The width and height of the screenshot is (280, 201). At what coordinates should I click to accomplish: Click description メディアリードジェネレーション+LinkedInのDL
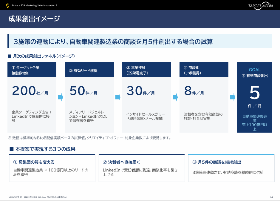pyautogui.click(x=88, y=116)
